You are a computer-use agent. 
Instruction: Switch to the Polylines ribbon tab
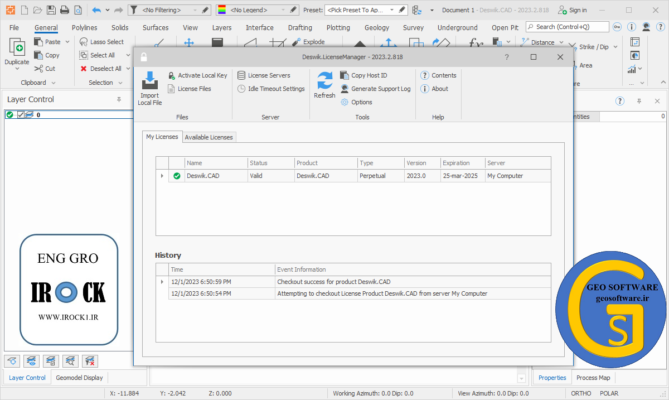point(84,27)
